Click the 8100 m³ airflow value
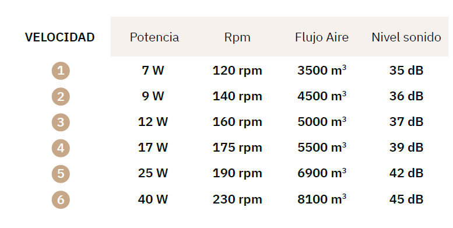The width and height of the screenshot is (453, 228). 322,199
